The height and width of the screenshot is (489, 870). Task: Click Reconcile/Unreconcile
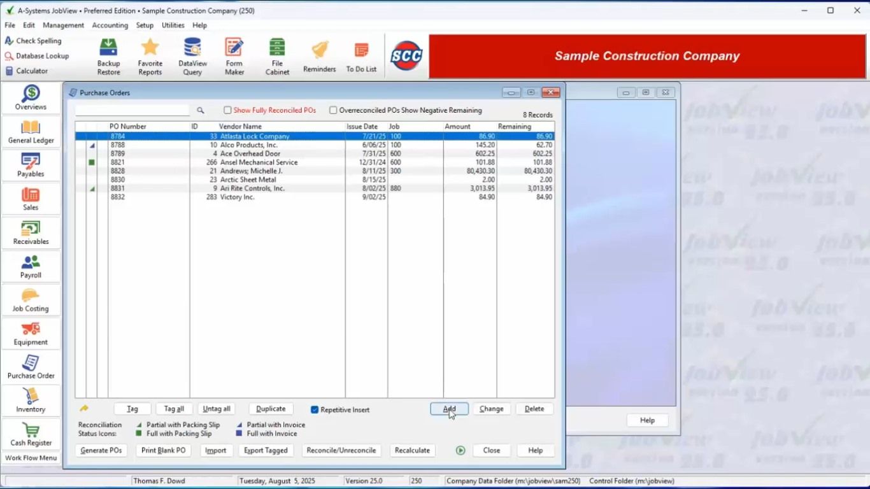pos(341,450)
